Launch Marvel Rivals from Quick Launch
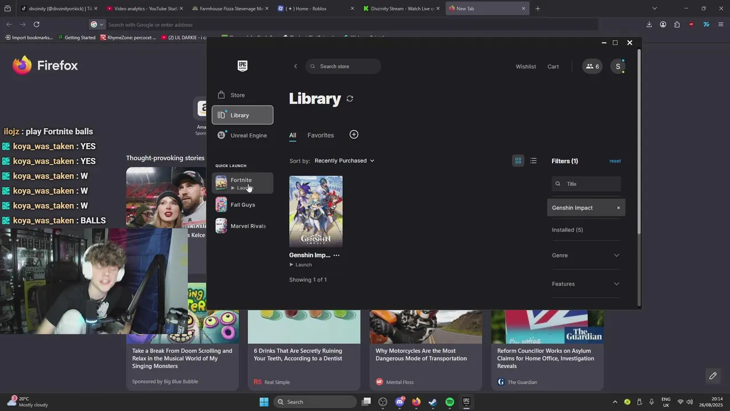Viewport: 730px width, 411px height. 242,226
